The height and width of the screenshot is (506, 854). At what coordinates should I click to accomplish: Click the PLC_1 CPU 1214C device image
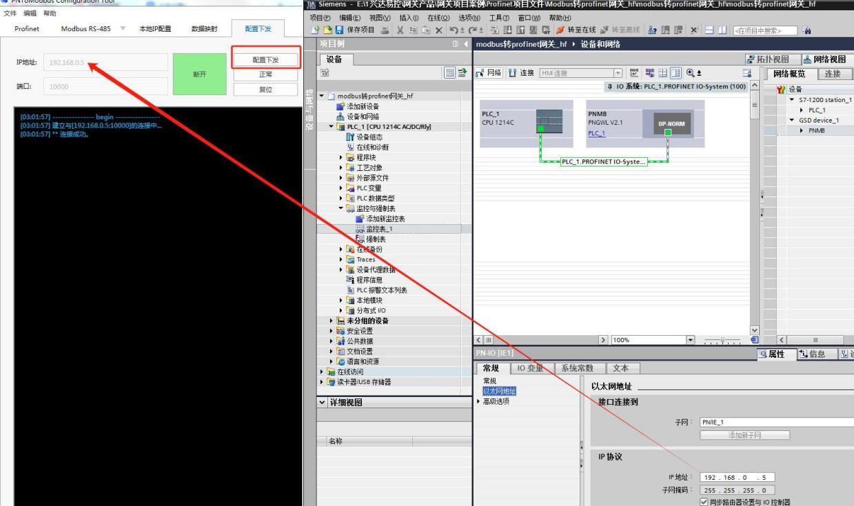(549, 121)
